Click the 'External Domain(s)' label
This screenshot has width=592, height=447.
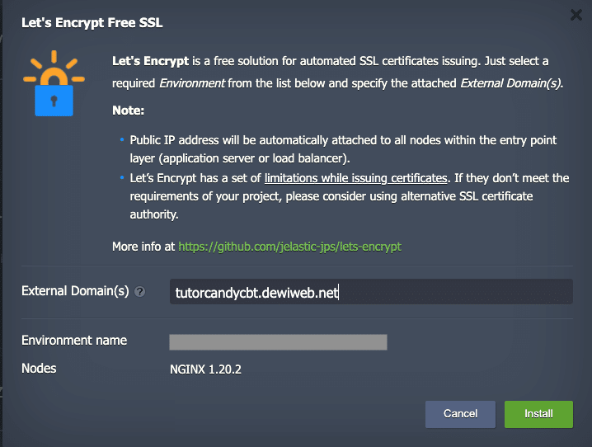[x=75, y=291]
